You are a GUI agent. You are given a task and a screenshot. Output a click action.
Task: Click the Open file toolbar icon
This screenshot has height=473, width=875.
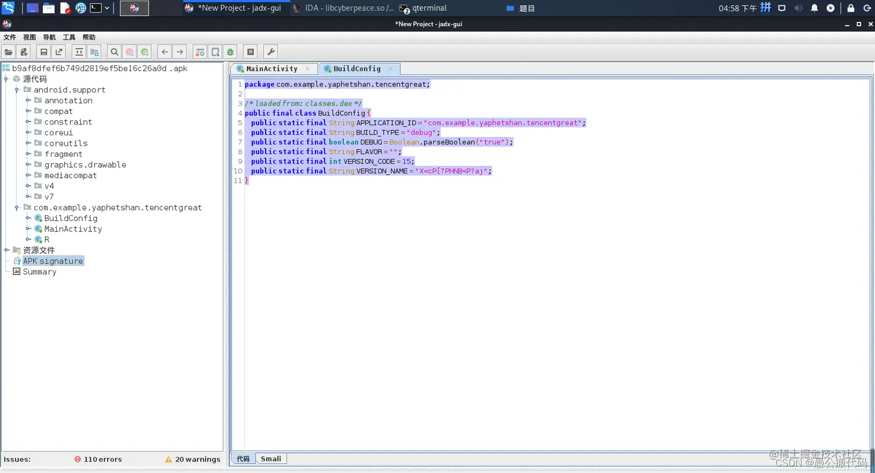click(x=9, y=52)
